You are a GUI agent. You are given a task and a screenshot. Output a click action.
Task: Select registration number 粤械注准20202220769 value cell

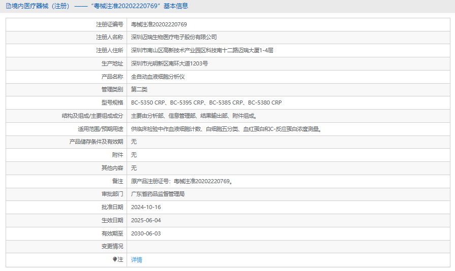click(x=288, y=24)
